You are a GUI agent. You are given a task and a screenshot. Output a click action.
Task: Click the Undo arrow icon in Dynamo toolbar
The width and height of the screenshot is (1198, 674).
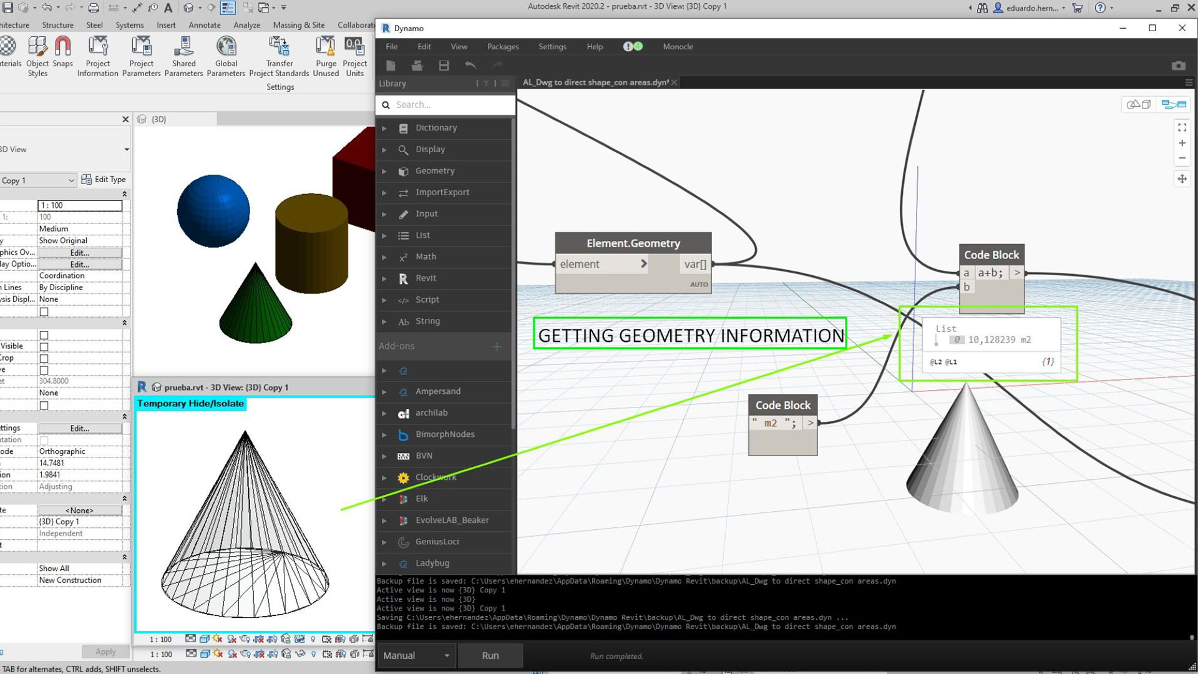[470, 66]
